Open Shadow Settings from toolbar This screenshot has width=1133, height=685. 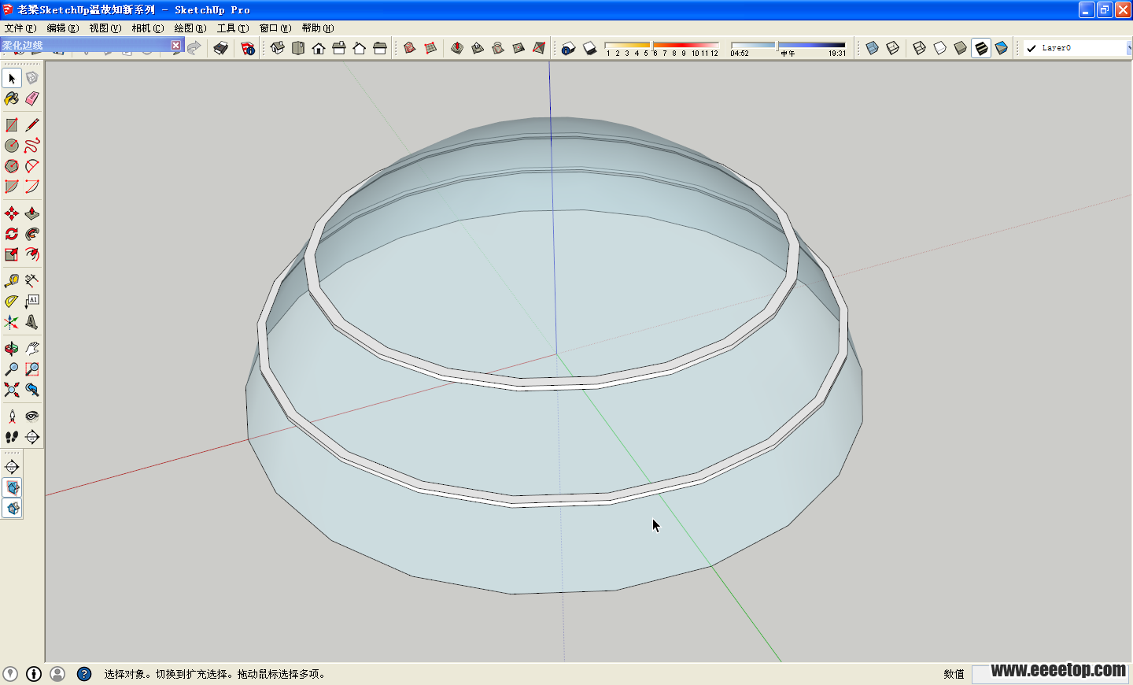coord(569,48)
